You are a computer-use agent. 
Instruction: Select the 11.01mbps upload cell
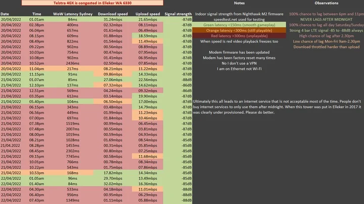point(148,189)
